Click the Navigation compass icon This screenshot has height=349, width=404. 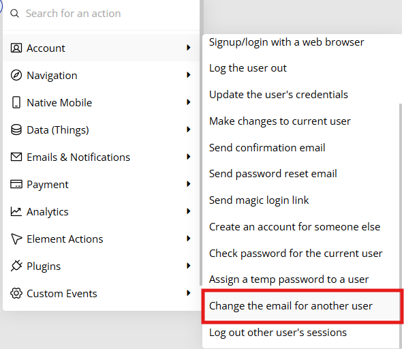click(16, 75)
